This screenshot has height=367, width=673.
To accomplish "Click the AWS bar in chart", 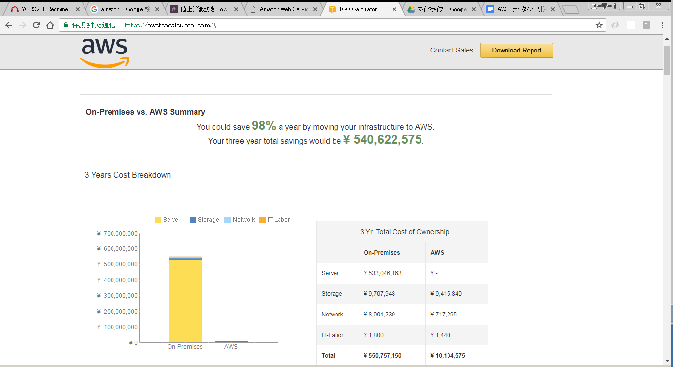I will (x=231, y=341).
